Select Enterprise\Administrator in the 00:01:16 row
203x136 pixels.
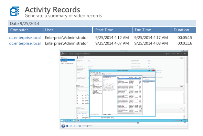tap(66, 43)
